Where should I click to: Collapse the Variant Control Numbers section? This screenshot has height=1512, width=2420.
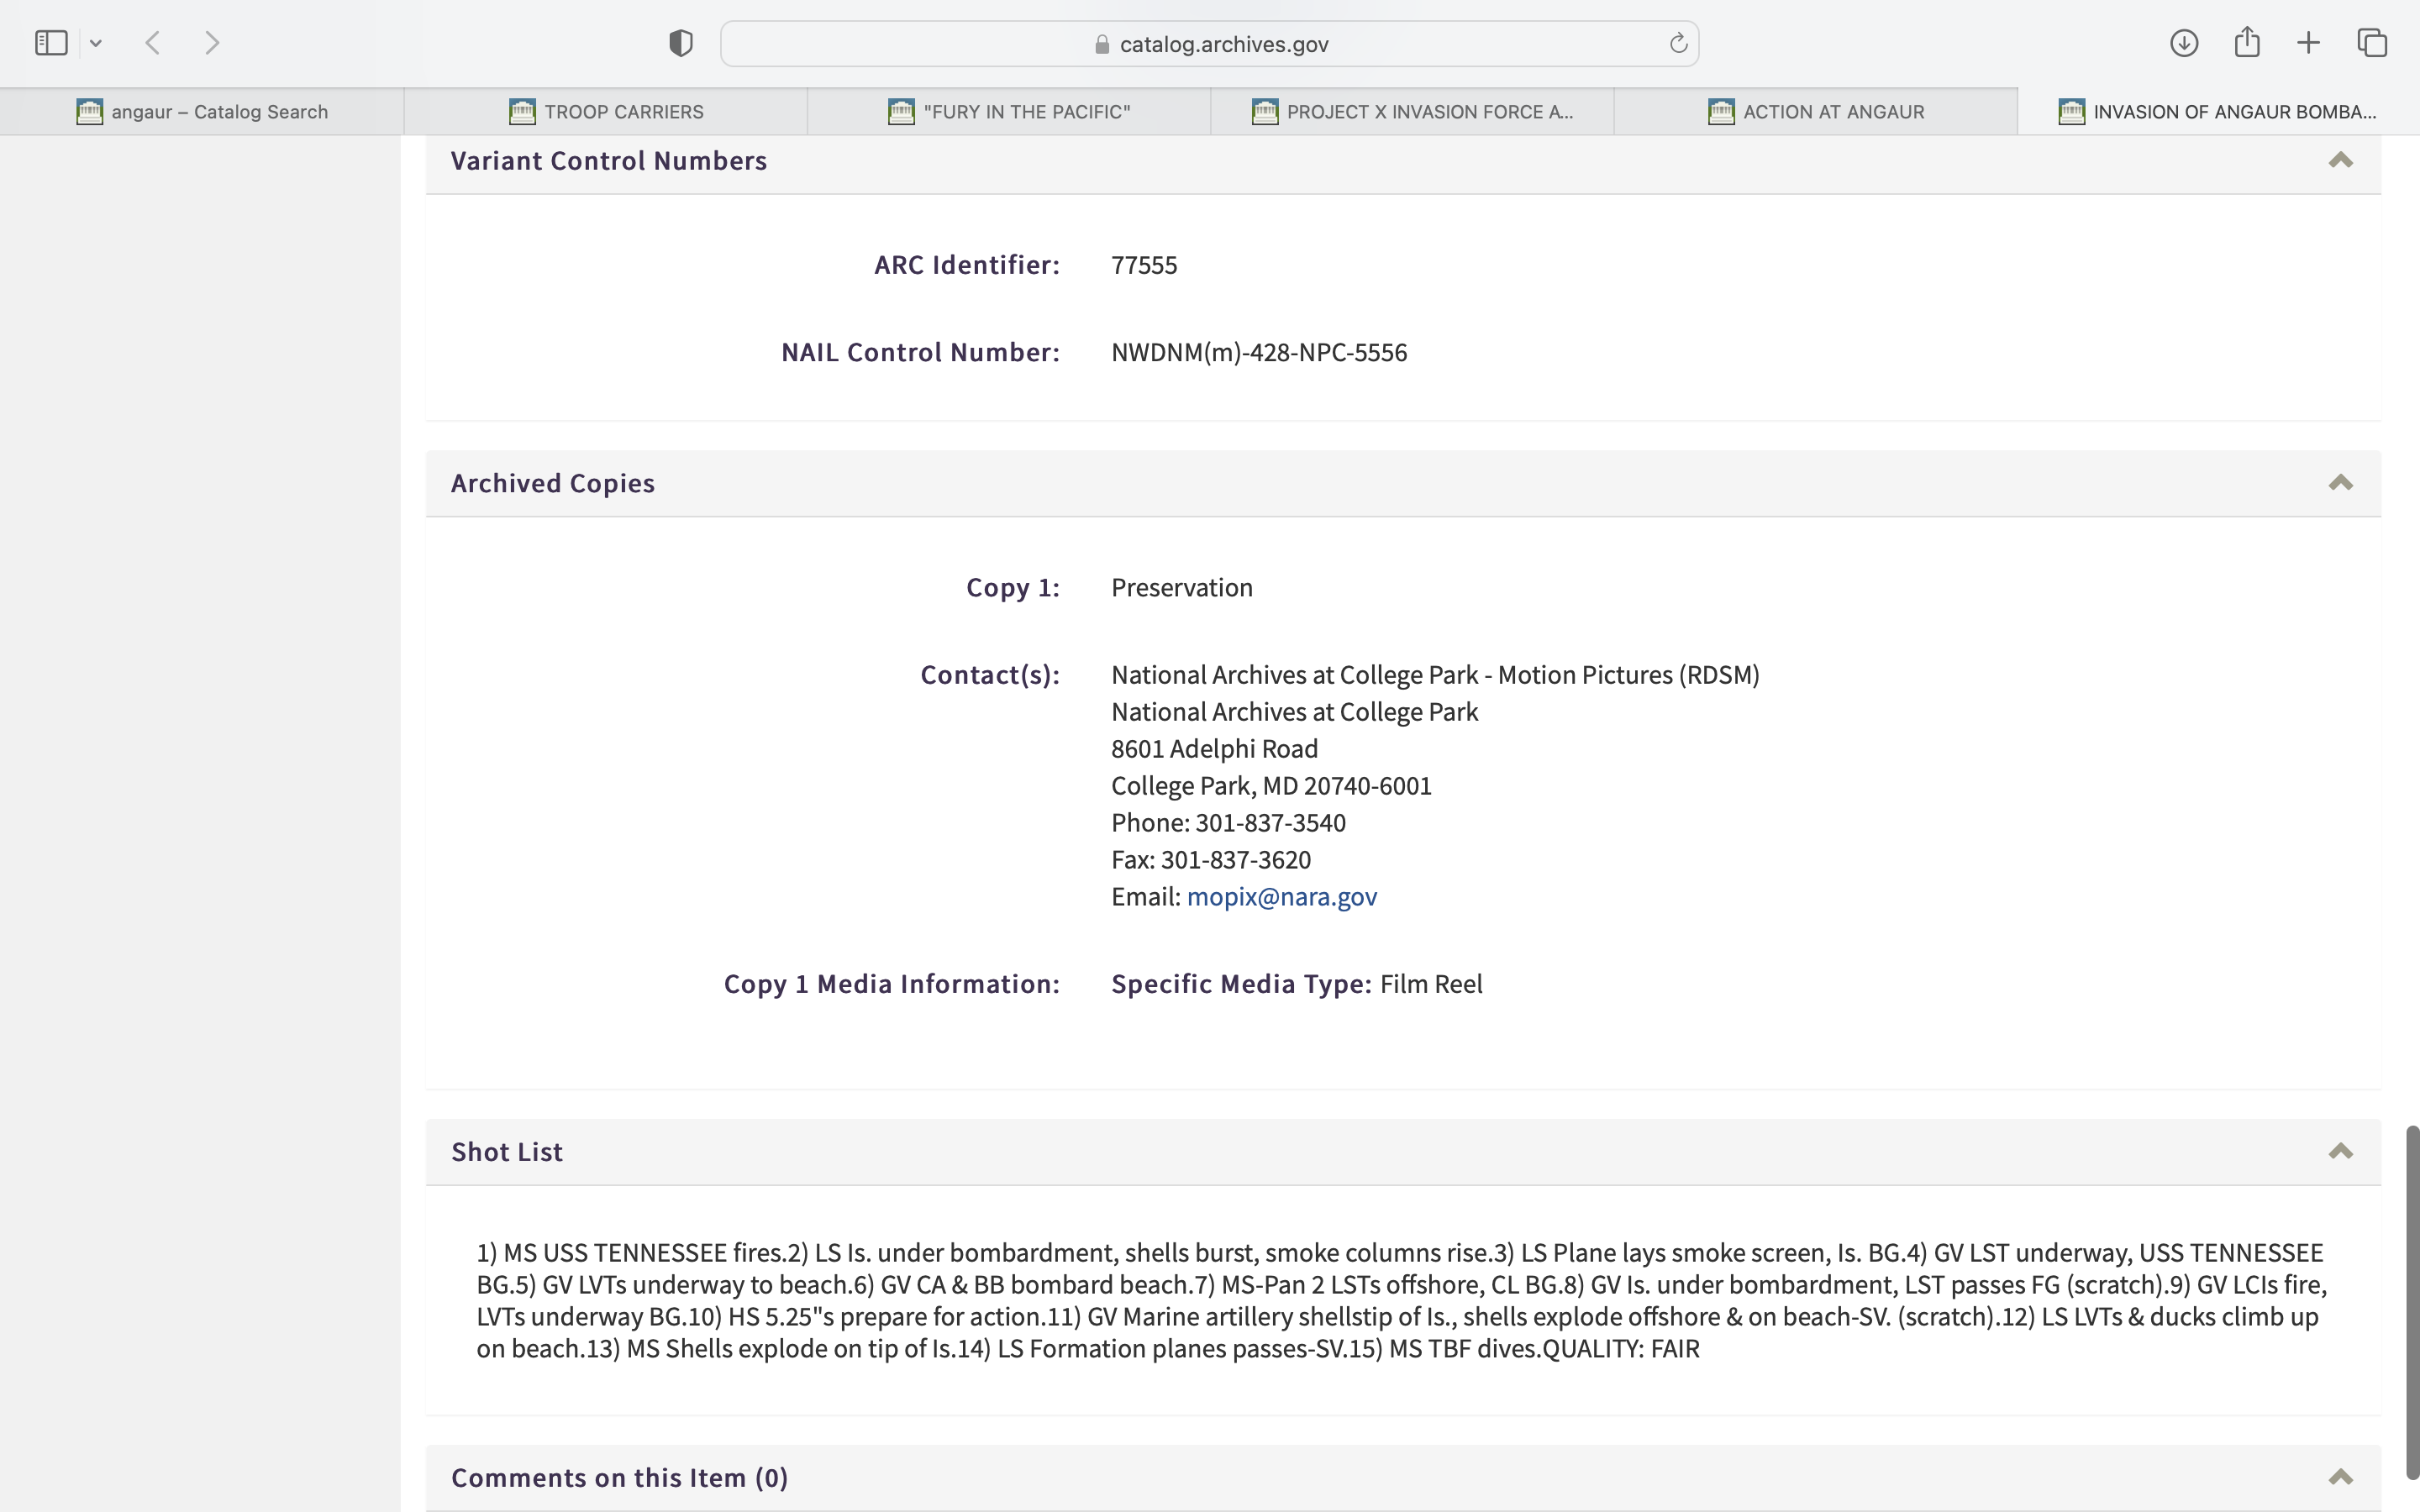point(2340,161)
